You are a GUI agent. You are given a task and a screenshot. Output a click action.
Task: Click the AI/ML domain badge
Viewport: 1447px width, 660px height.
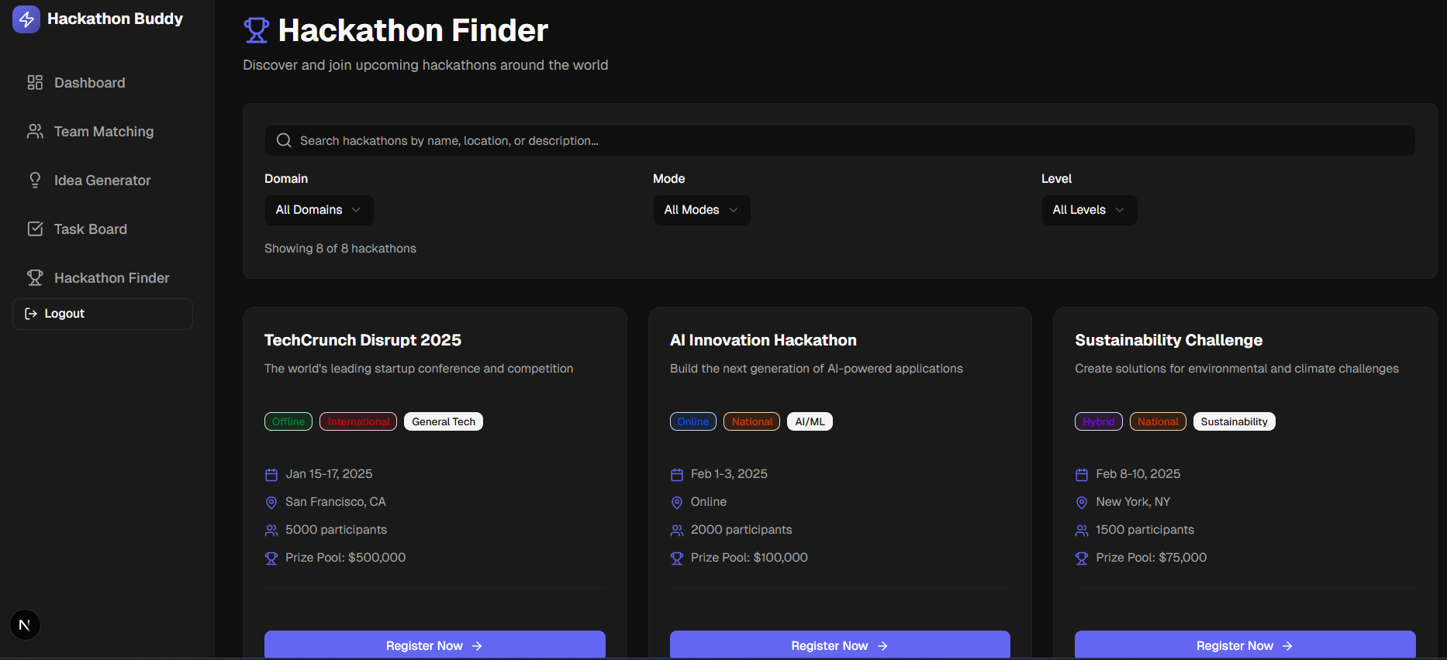[x=810, y=421]
